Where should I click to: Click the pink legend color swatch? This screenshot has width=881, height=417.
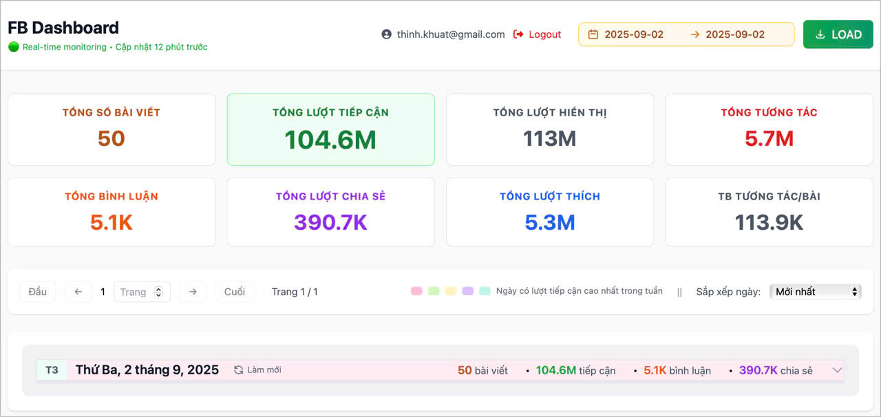[x=416, y=291]
